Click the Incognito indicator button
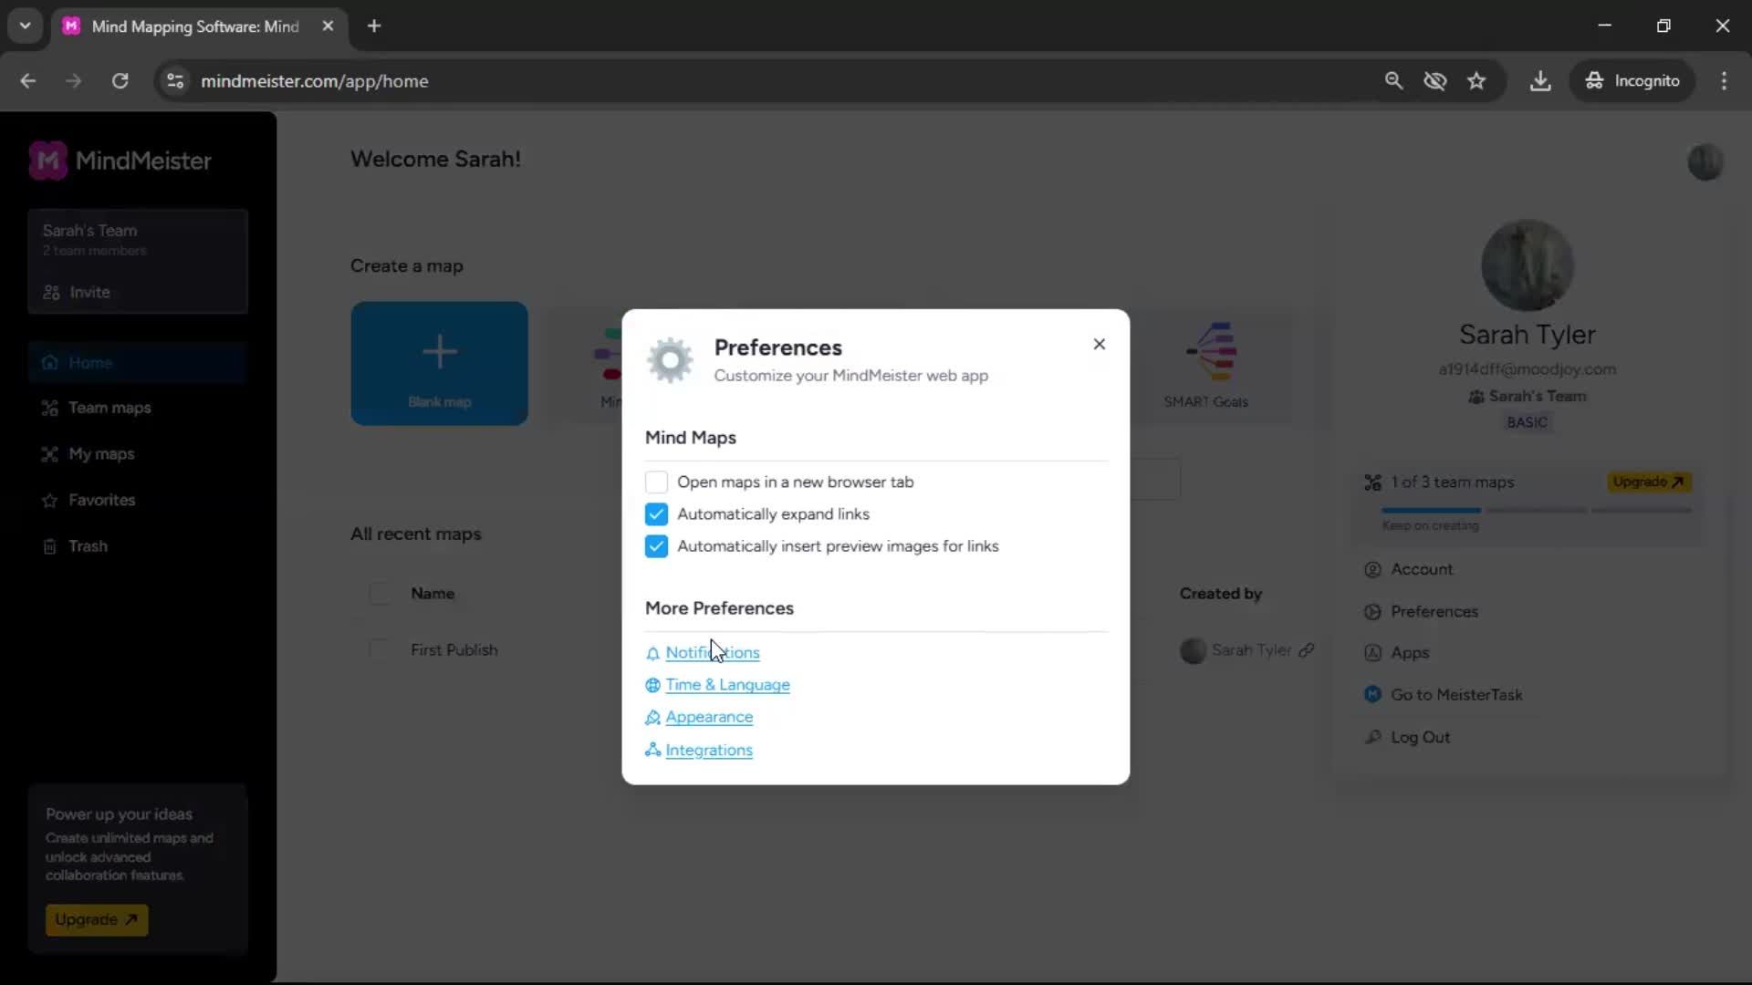 click(x=1632, y=81)
